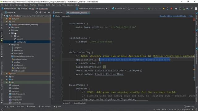This screenshot has width=198, height=111.
Task: Open the Refactor menu
Action: click(41, 5)
